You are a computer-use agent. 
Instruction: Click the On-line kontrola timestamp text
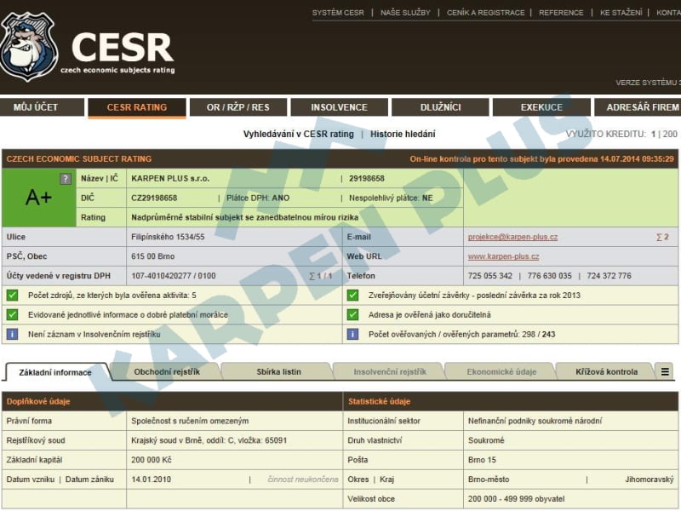click(541, 159)
